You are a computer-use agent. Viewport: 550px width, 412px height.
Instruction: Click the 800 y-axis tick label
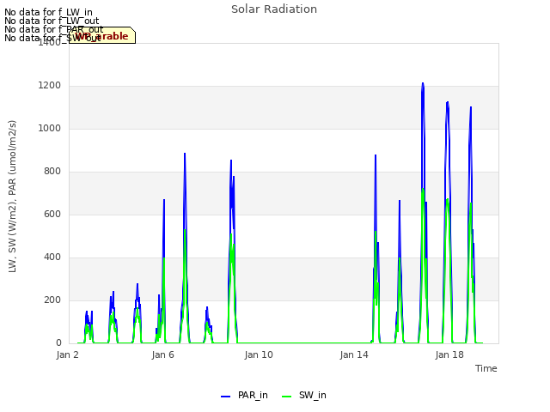coord(52,172)
